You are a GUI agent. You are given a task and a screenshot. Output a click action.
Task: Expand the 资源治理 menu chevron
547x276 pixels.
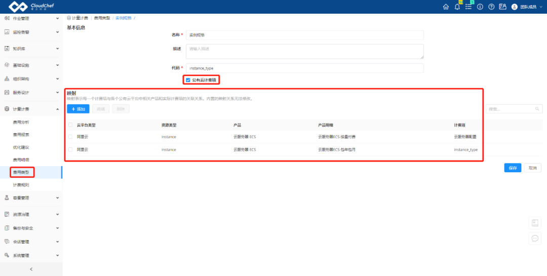[x=58, y=214]
